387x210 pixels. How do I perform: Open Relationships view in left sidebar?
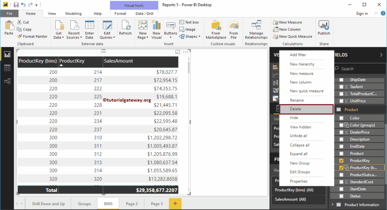(7, 81)
